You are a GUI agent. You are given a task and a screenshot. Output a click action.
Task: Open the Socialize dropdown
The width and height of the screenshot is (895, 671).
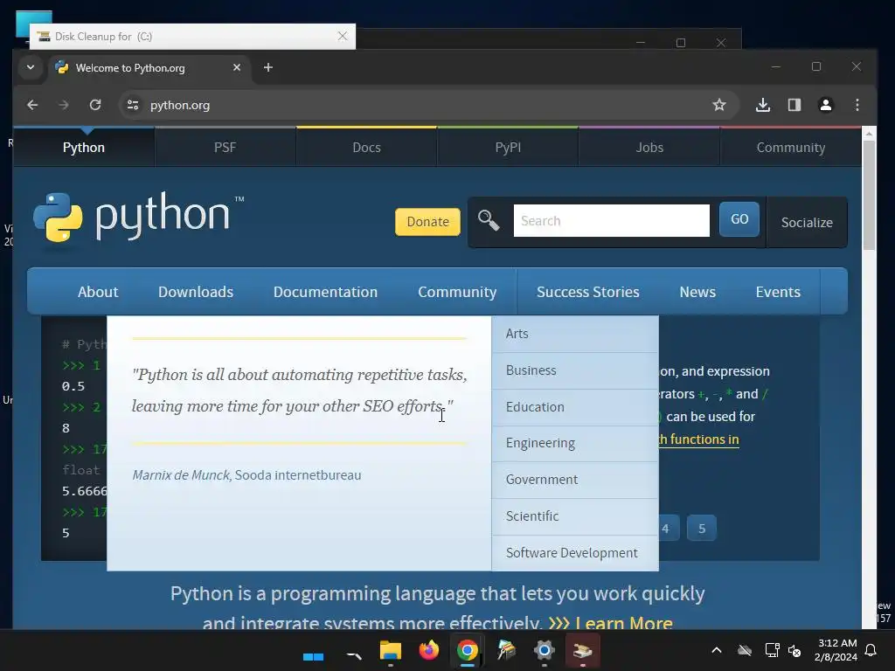click(x=807, y=223)
